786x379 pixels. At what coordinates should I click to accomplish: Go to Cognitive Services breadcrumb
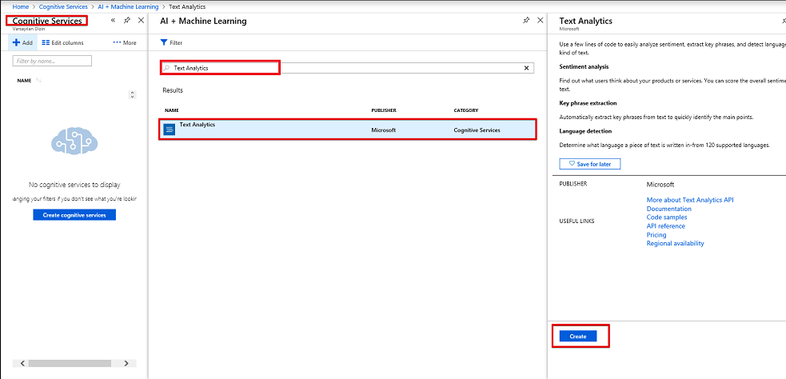pyautogui.click(x=64, y=6)
